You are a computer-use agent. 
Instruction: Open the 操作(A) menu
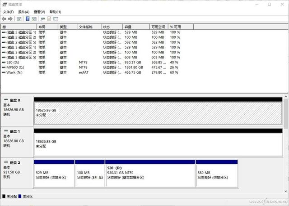(x=24, y=12)
